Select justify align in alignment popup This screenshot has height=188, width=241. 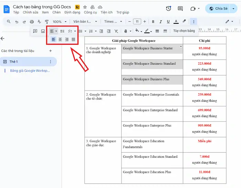click(73, 40)
